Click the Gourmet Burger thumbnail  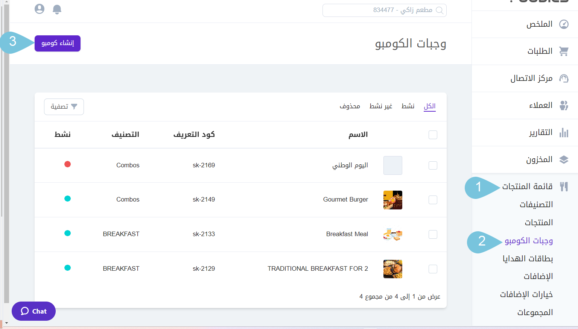pos(393,200)
